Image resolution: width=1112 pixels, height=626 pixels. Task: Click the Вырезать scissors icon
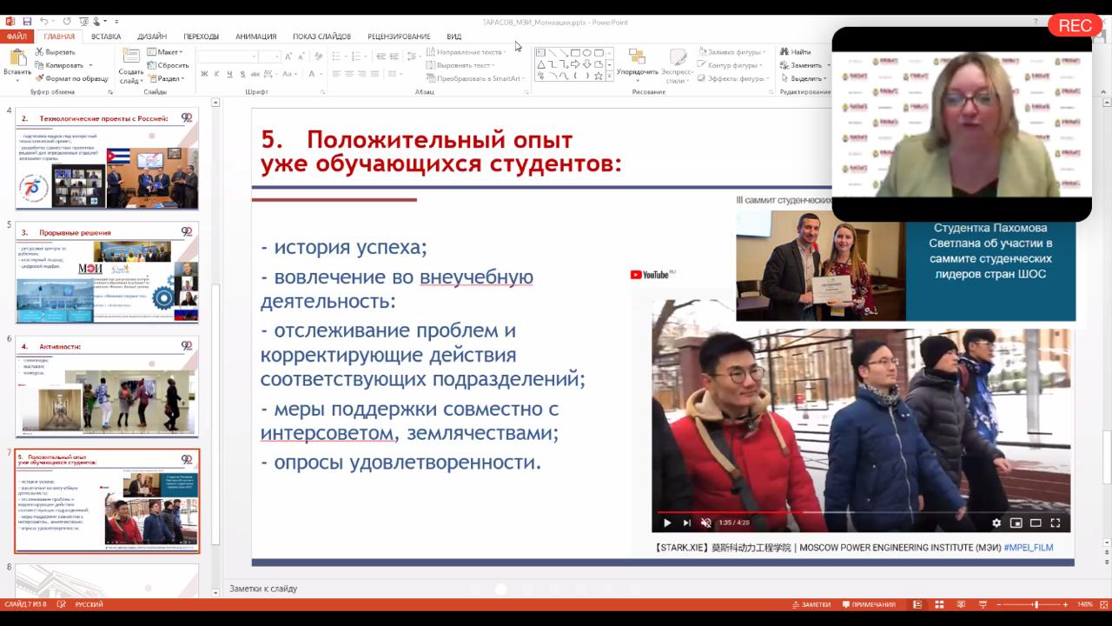pyautogui.click(x=40, y=52)
